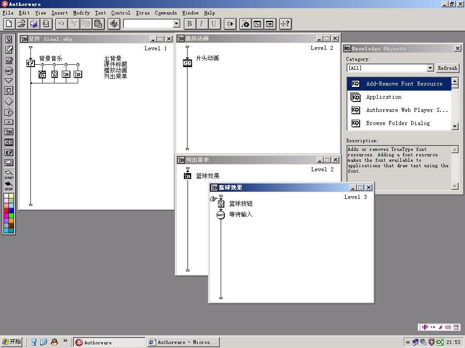The image size is (465, 348).
Task: Select the 等待输入 wait icon on flowline
Action: click(221, 215)
